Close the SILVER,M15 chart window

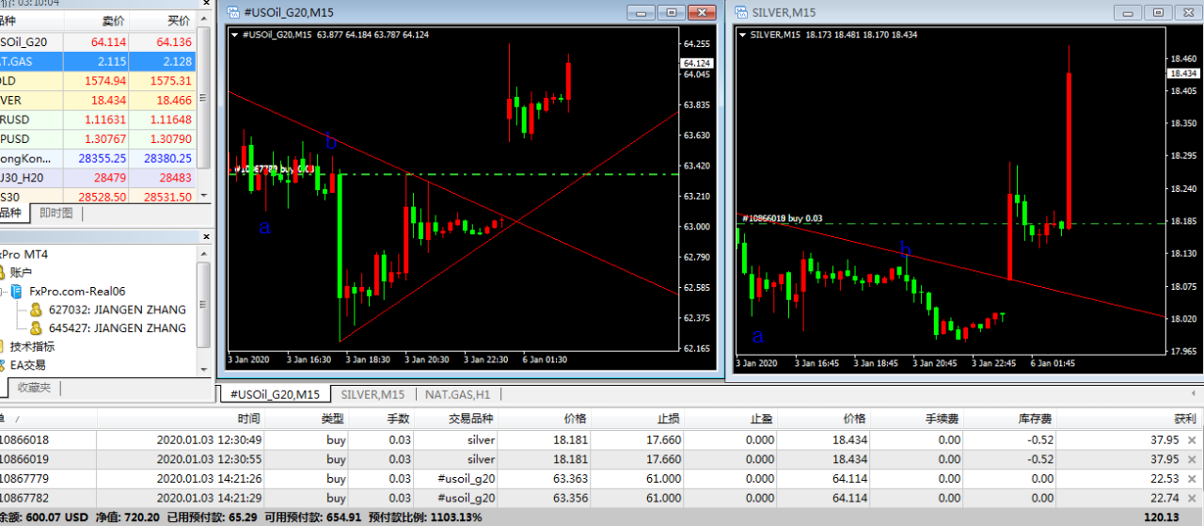click(1188, 12)
